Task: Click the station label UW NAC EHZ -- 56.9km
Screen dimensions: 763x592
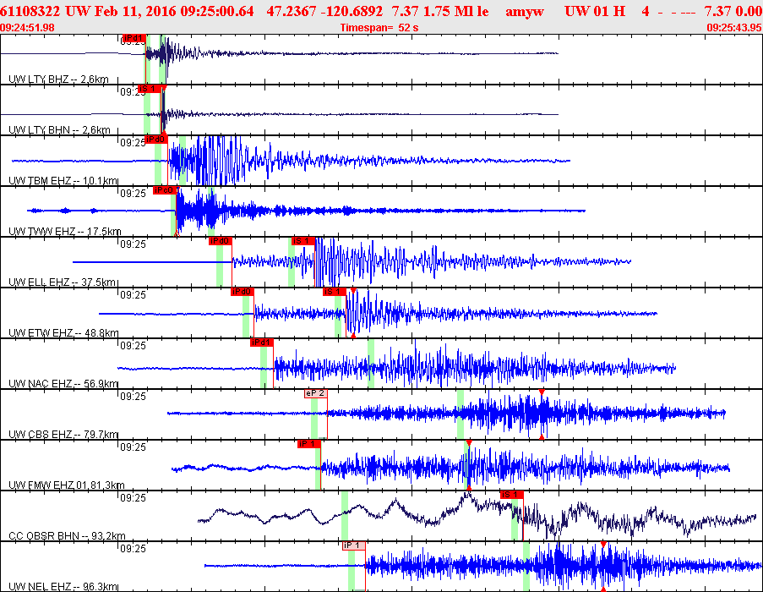Action: click(63, 383)
